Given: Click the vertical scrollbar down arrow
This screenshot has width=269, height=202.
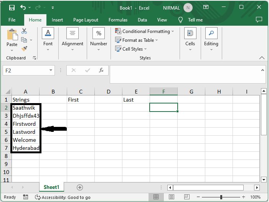Looking at the screenshot, I should tap(264, 180).
